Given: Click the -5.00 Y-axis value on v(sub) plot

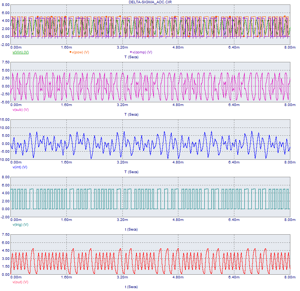Looking at the screenshot, I should [x=5, y=102].
